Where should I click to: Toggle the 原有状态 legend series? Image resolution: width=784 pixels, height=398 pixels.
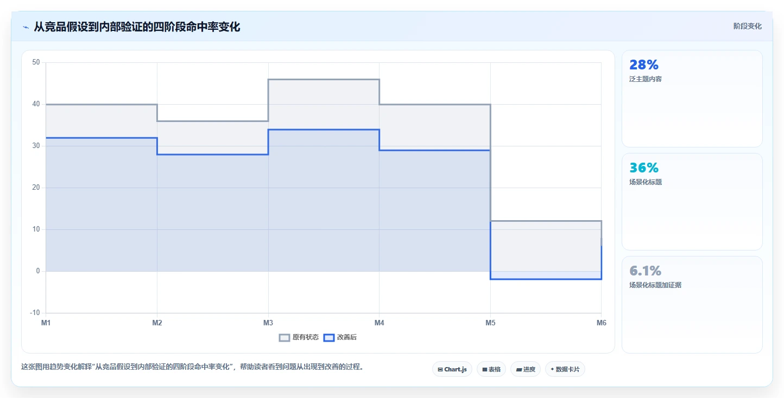[x=299, y=337]
